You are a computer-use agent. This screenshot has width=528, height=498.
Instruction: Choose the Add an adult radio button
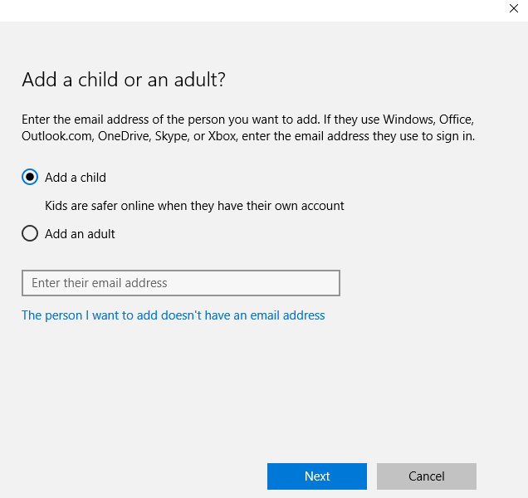point(30,233)
